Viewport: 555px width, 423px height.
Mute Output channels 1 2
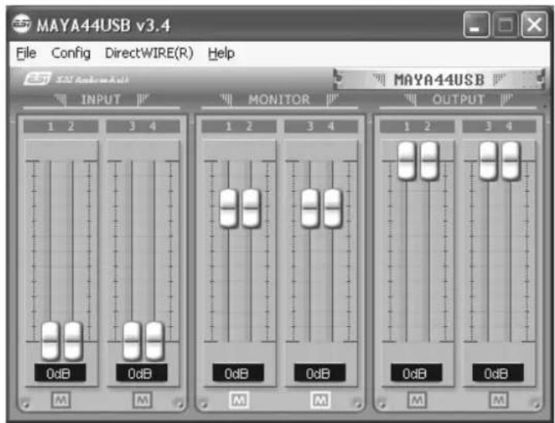pos(417,400)
